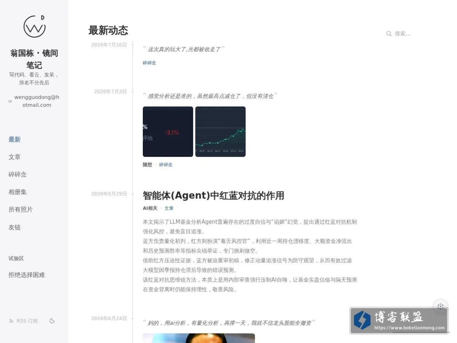
Task: Click the 2026年6月29日 date
Action: [109, 194]
